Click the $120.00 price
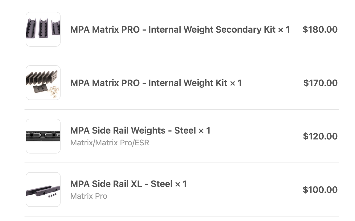 click(320, 136)
